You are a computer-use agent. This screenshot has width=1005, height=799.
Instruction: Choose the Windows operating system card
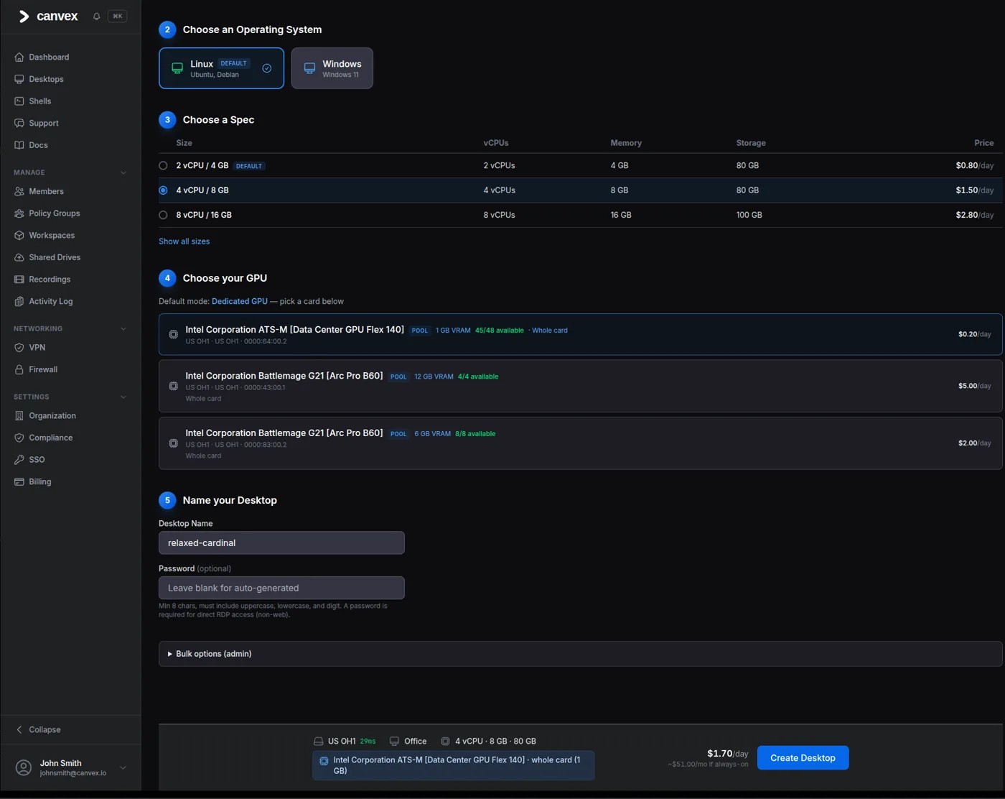click(332, 68)
